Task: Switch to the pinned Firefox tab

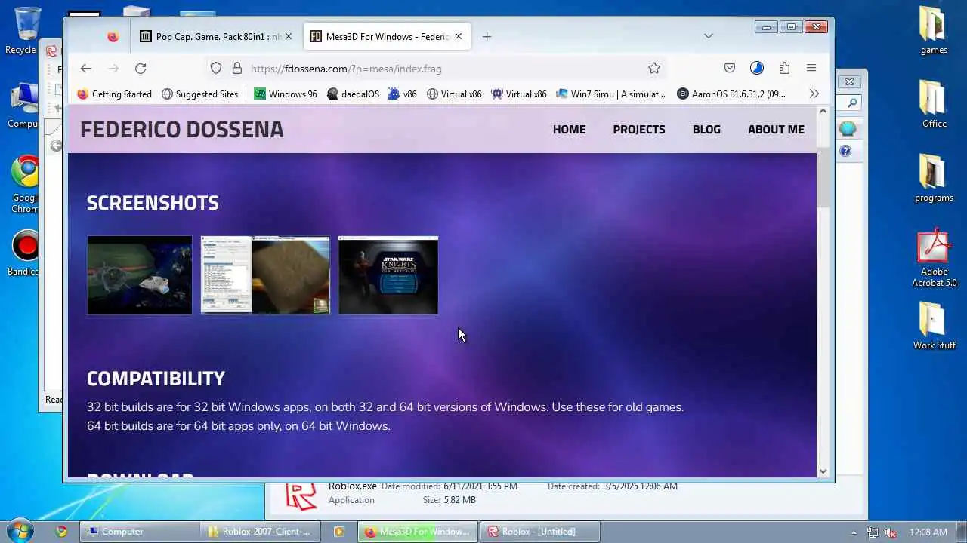Action: click(113, 36)
